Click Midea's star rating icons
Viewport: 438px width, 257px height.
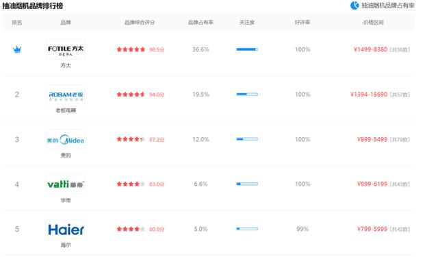[131, 139]
